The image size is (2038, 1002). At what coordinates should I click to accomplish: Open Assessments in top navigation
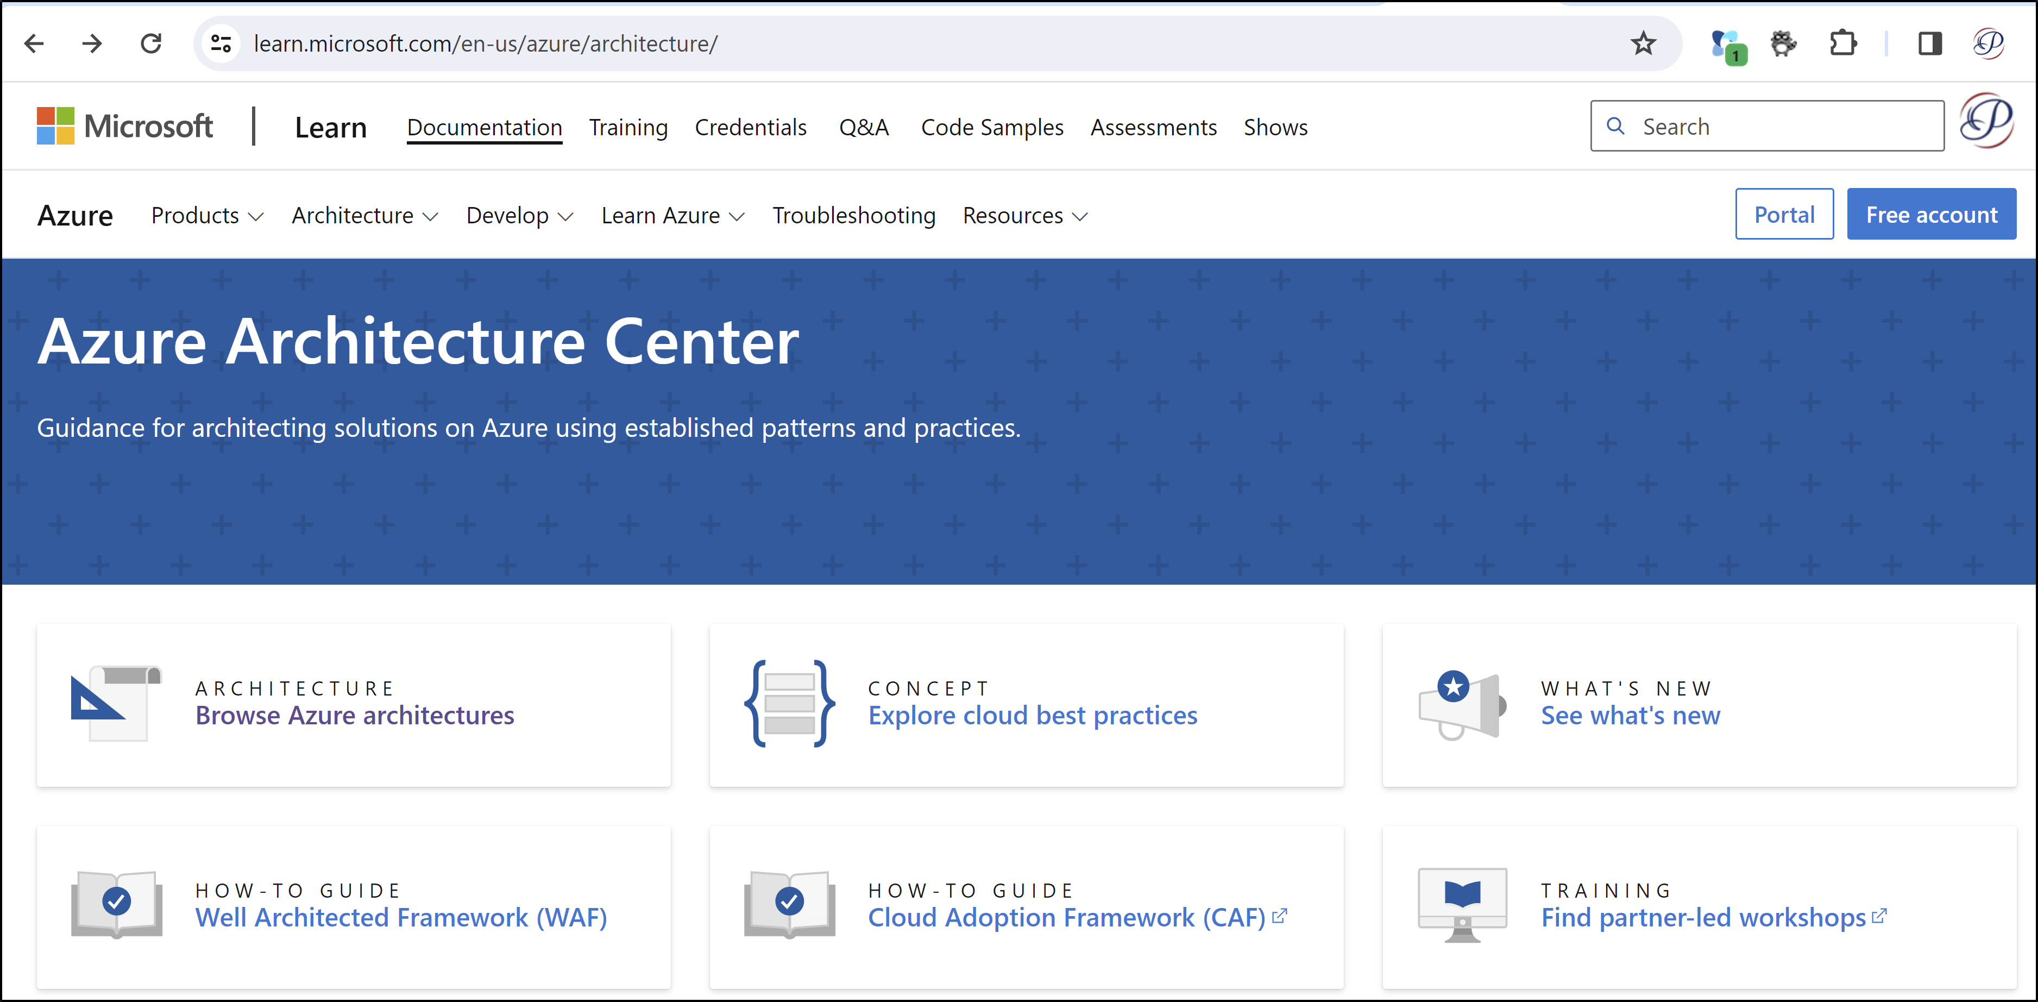(1154, 128)
